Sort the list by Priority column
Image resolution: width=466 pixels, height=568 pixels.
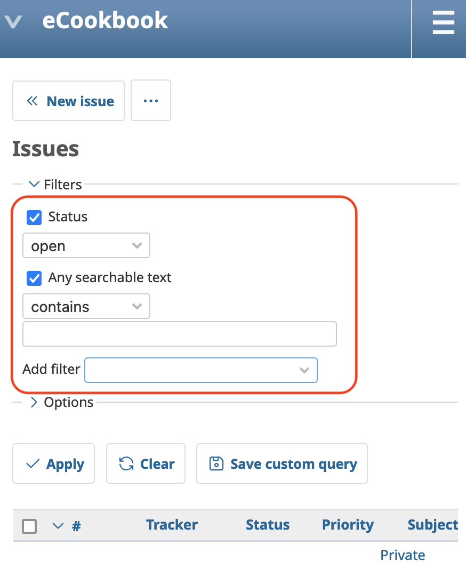pyautogui.click(x=348, y=525)
